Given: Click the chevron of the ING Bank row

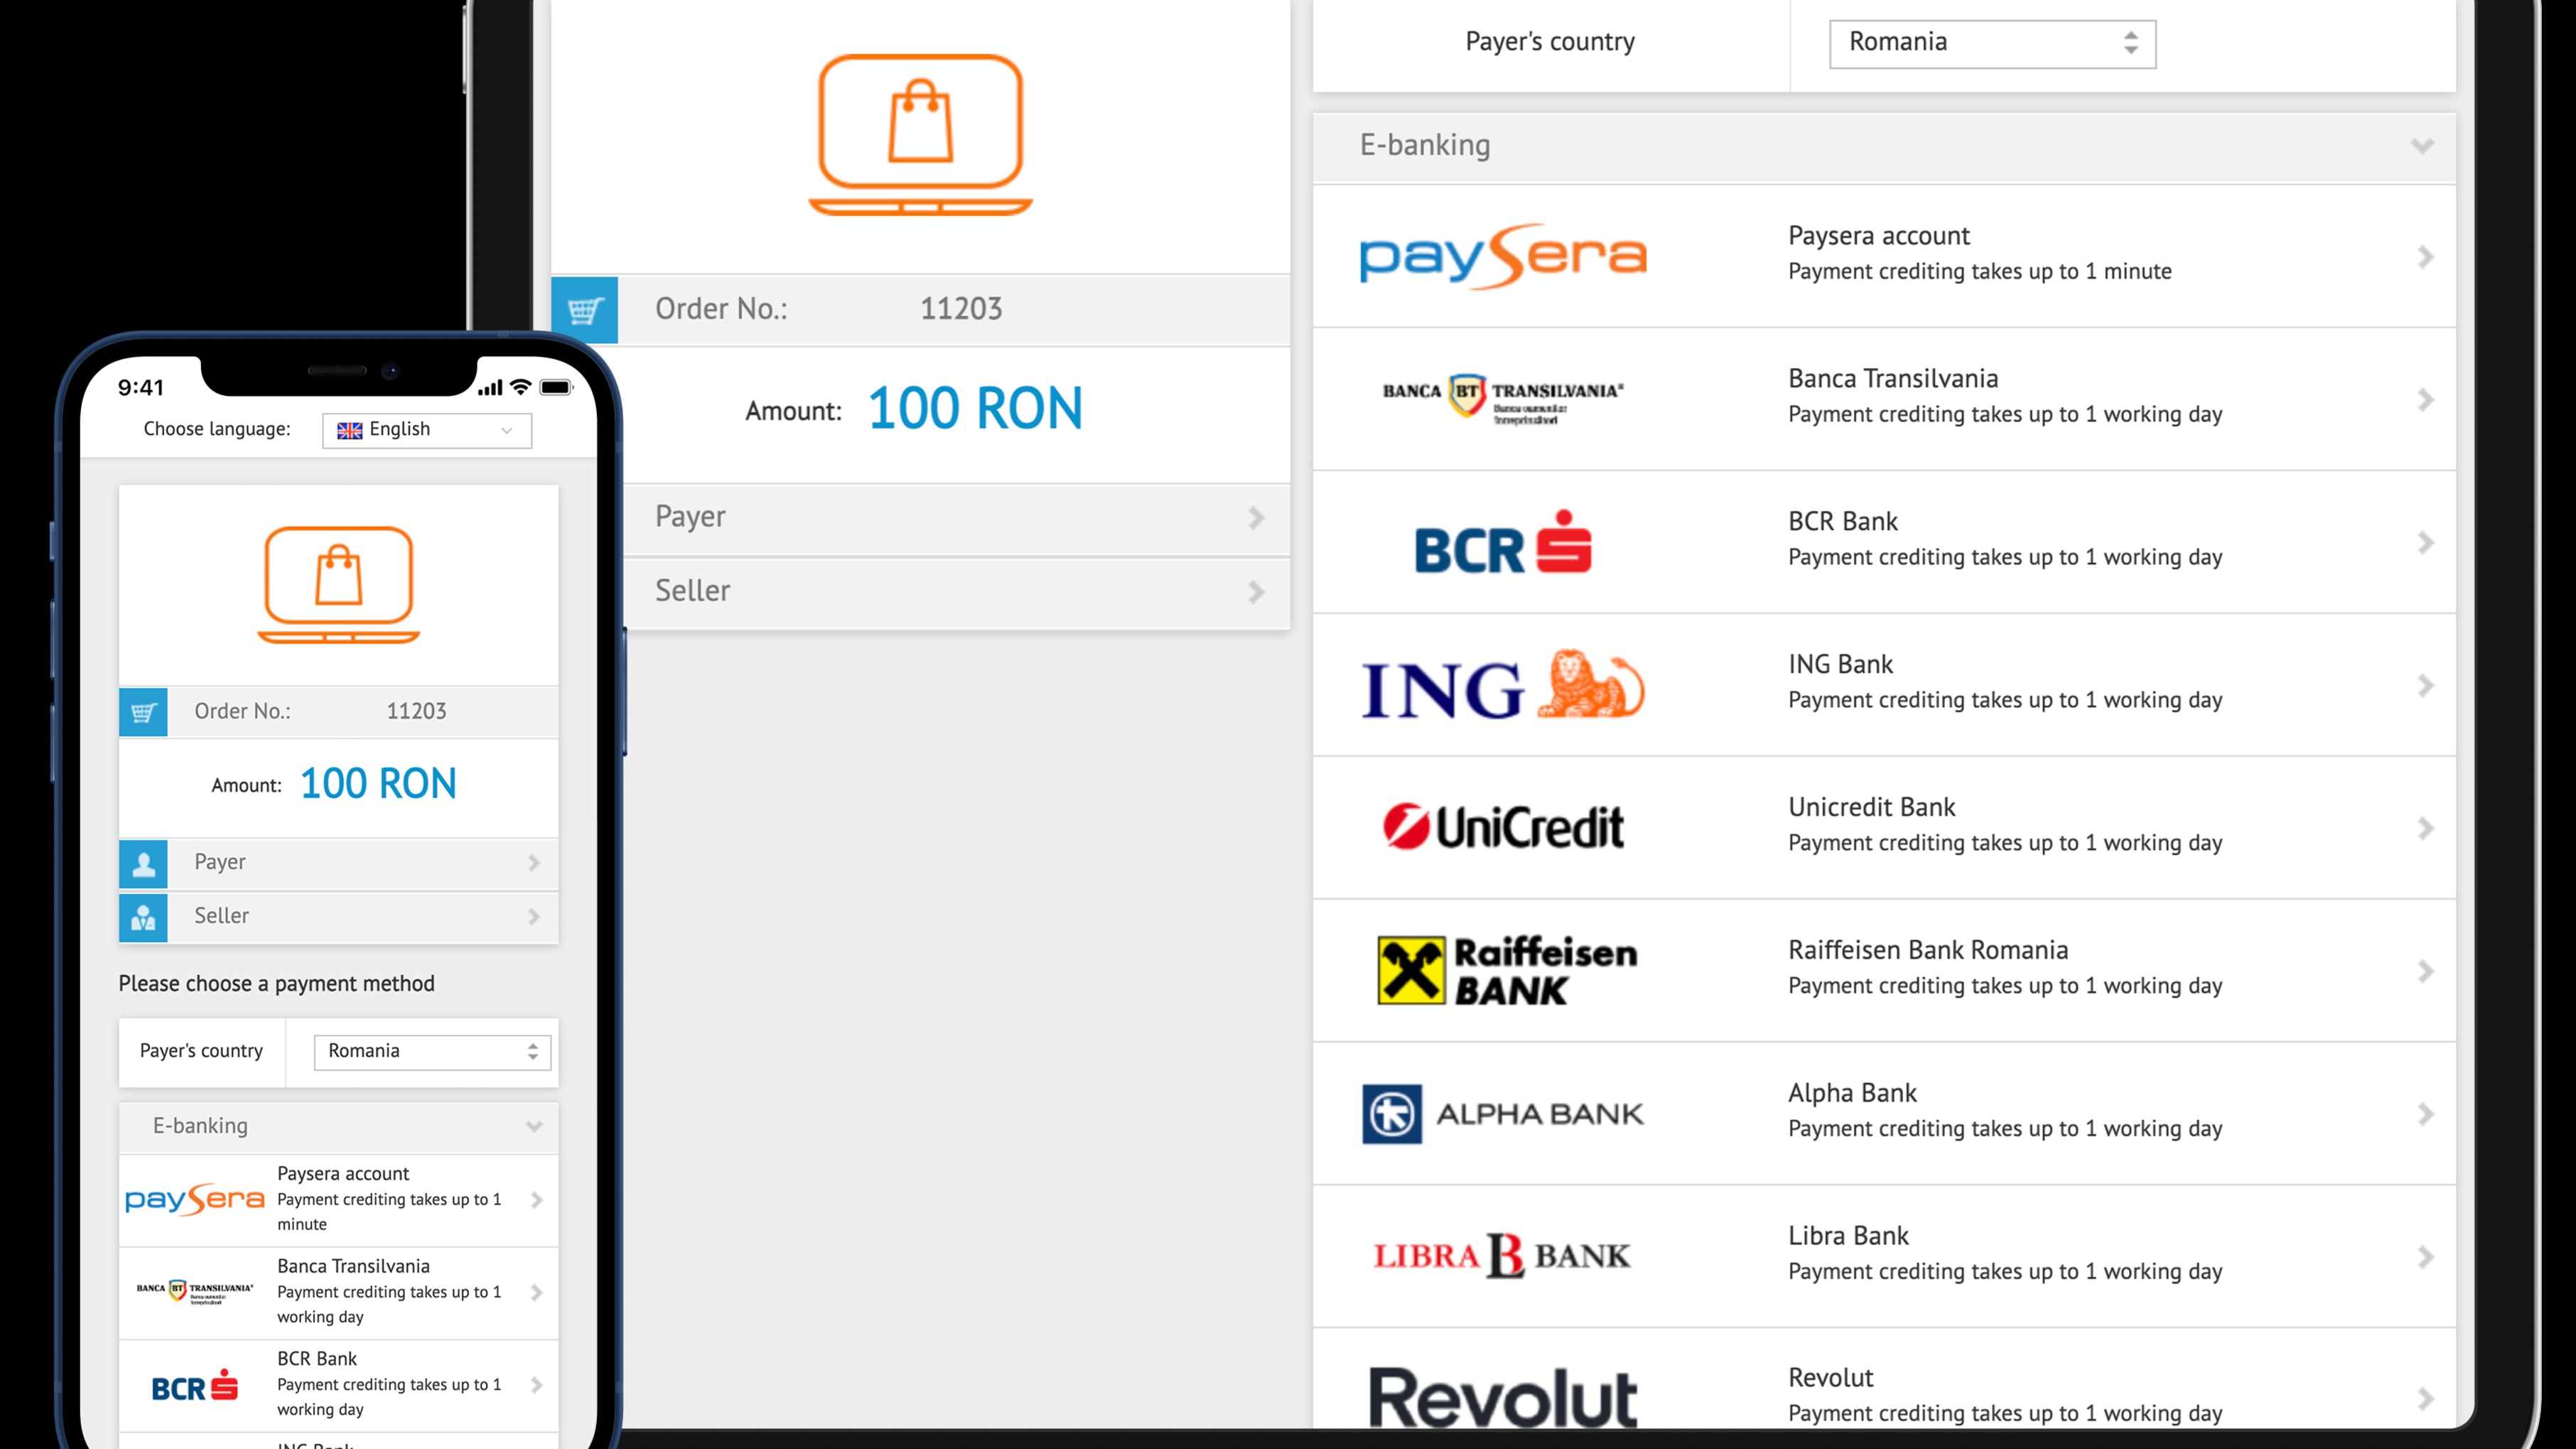Looking at the screenshot, I should [2425, 686].
